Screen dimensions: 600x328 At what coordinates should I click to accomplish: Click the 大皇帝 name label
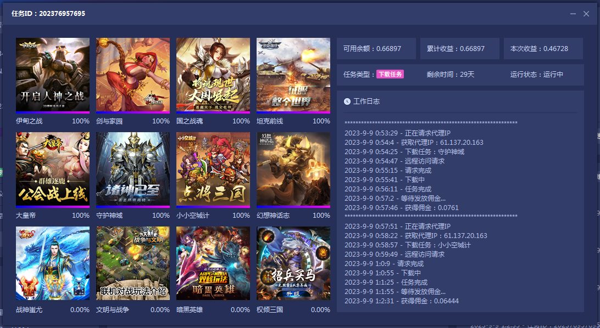(26, 216)
